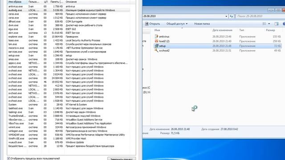The height and width of the screenshot is (160, 285).
Task: Click the load2 (2) file icon
Action: (x=156, y=41)
